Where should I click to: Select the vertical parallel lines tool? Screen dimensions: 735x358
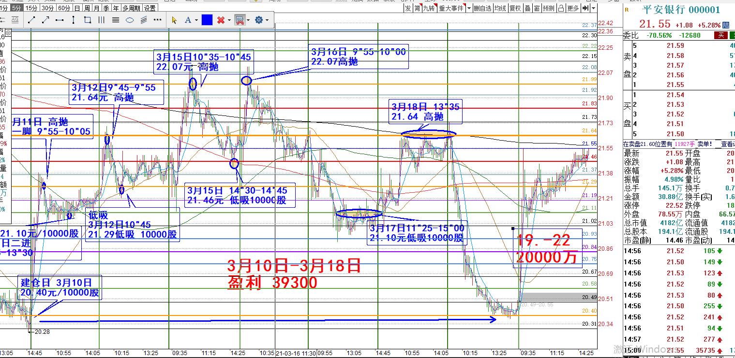click(x=102, y=20)
